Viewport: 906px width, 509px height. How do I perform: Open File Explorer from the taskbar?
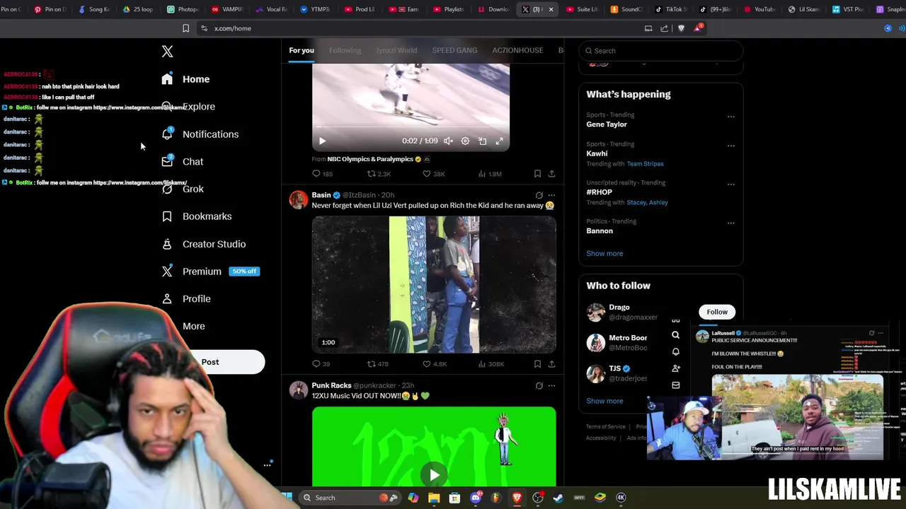tap(434, 498)
